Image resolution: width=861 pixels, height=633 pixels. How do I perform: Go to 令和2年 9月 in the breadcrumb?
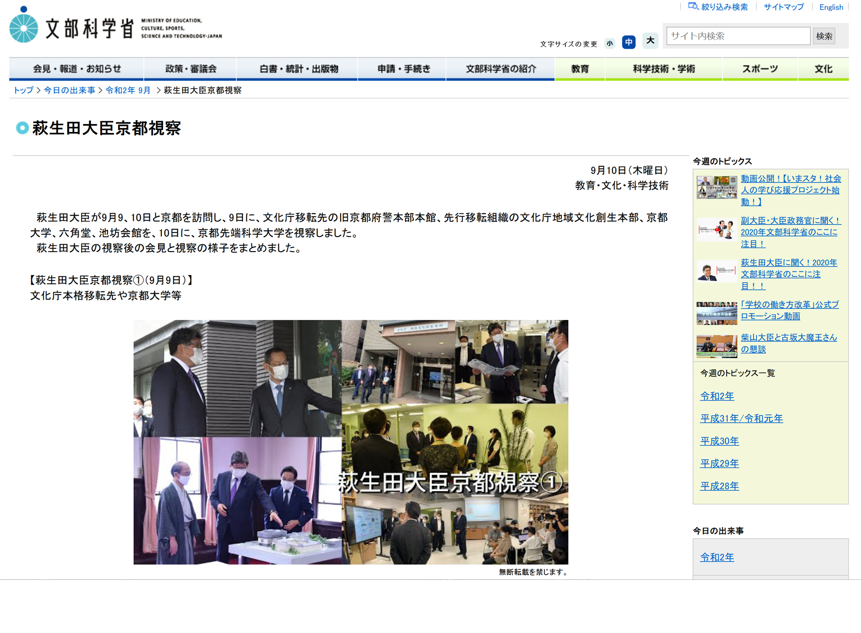[128, 90]
